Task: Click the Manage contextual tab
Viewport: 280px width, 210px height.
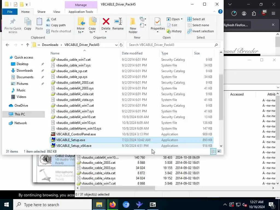Action: [81, 5]
